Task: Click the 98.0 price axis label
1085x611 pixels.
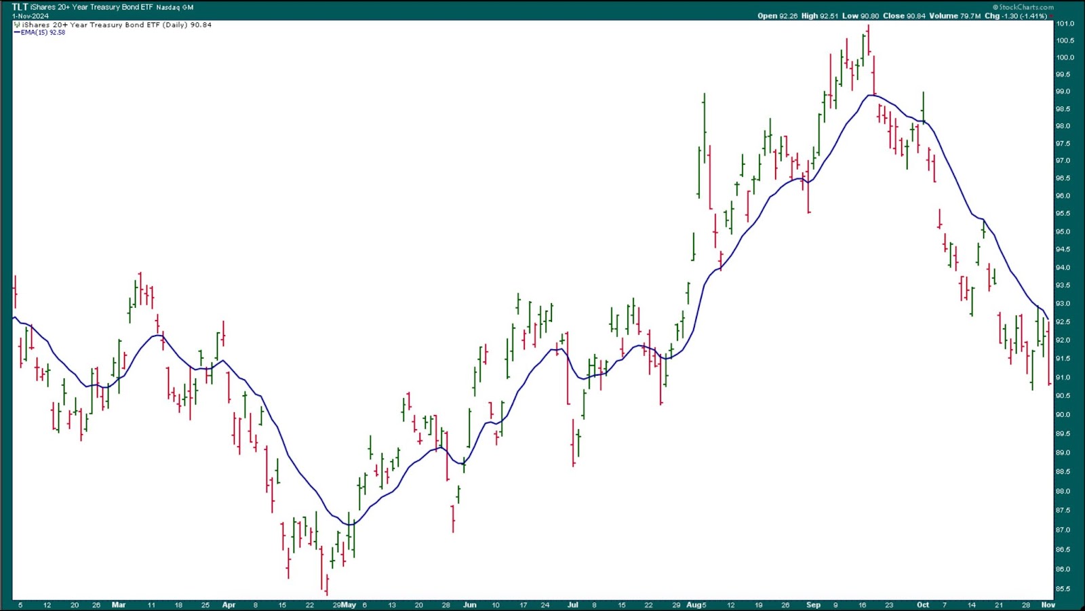Action: point(1063,126)
